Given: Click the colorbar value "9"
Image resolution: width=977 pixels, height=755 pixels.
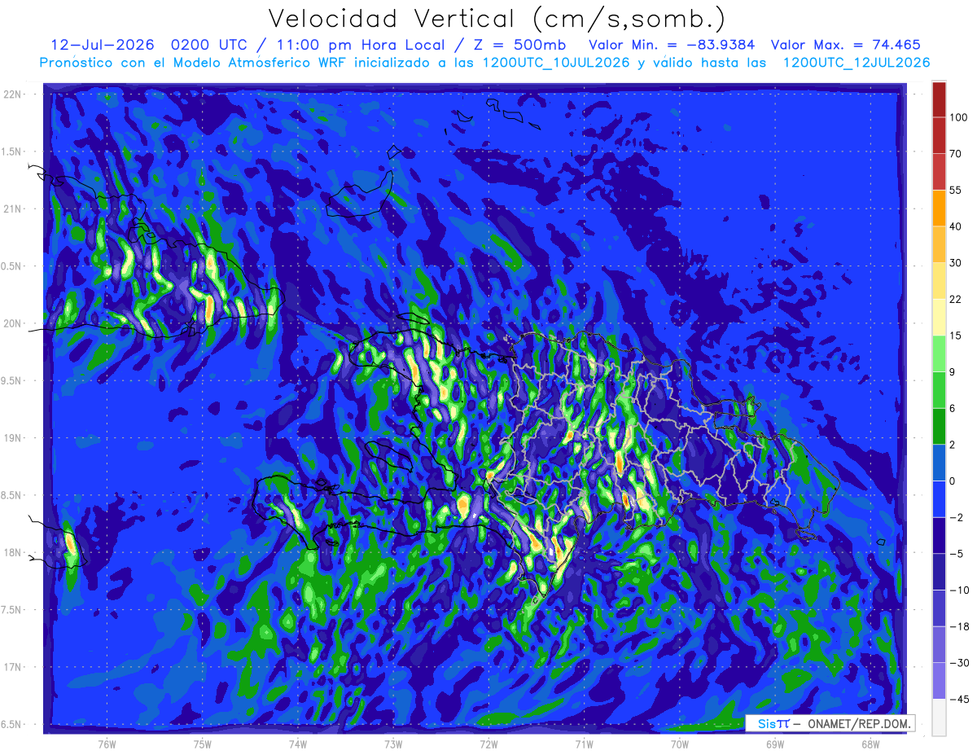Looking at the screenshot, I should (x=953, y=372).
